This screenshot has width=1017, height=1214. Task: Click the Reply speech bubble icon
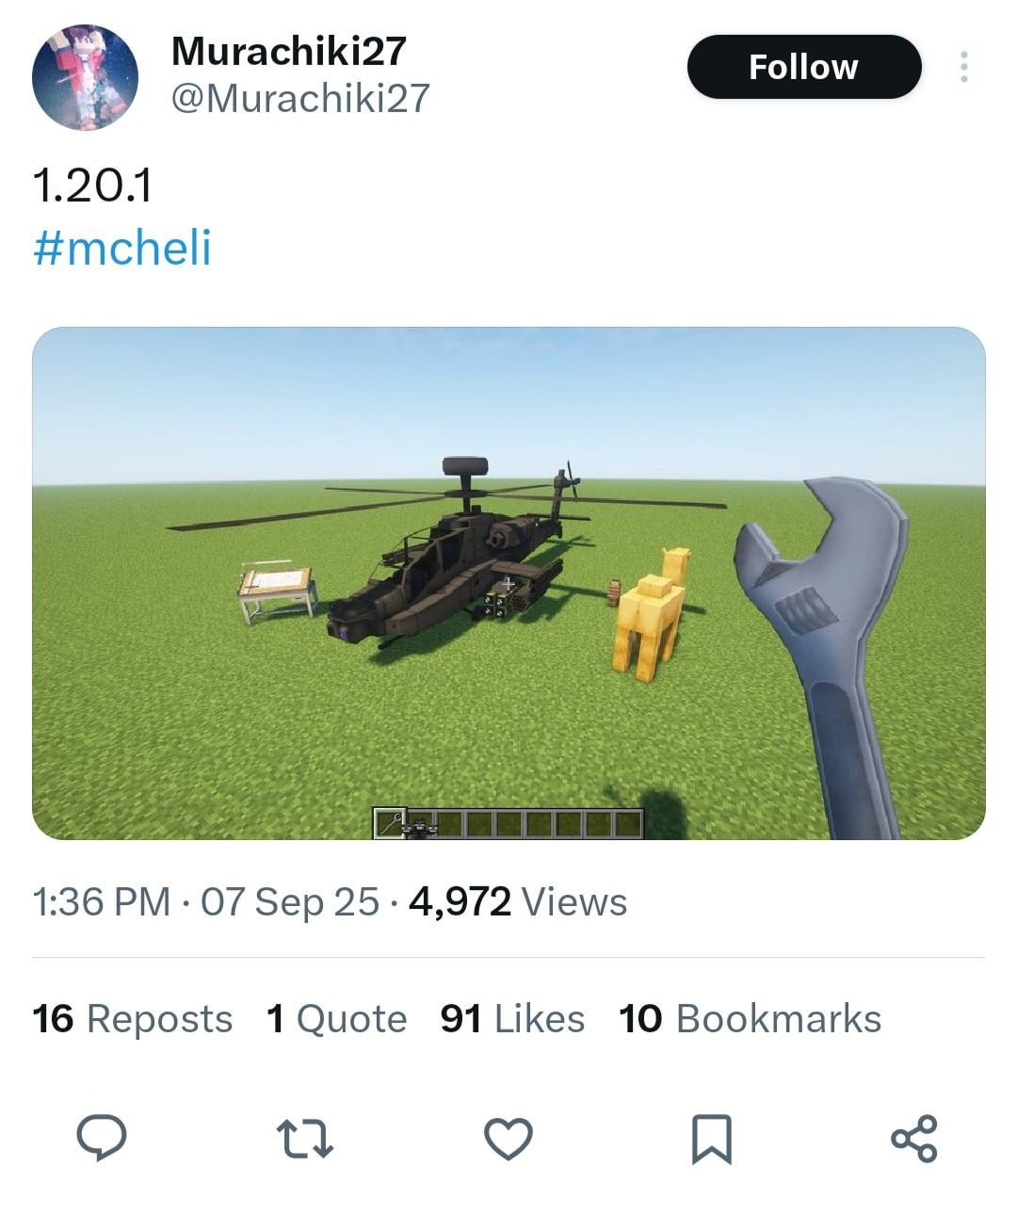101,1137
